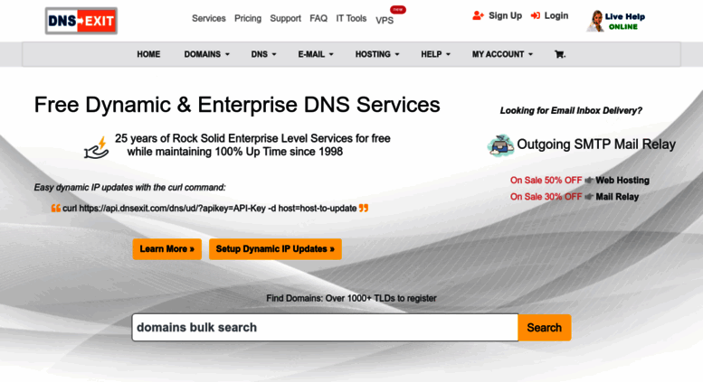Open the Services top link
This screenshot has width=703, height=382.
pyautogui.click(x=208, y=18)
